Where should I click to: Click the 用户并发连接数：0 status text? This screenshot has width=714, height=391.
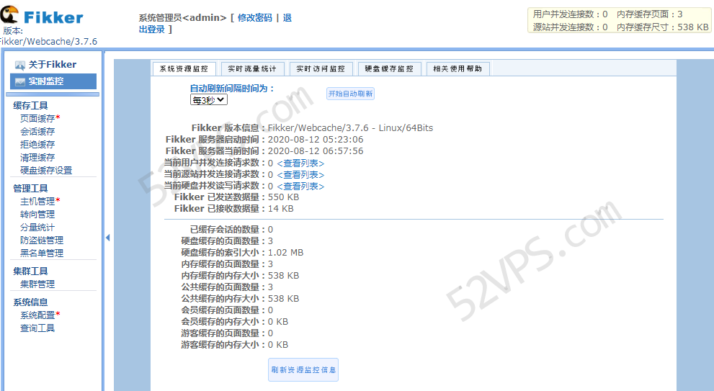tap(570, 14)
